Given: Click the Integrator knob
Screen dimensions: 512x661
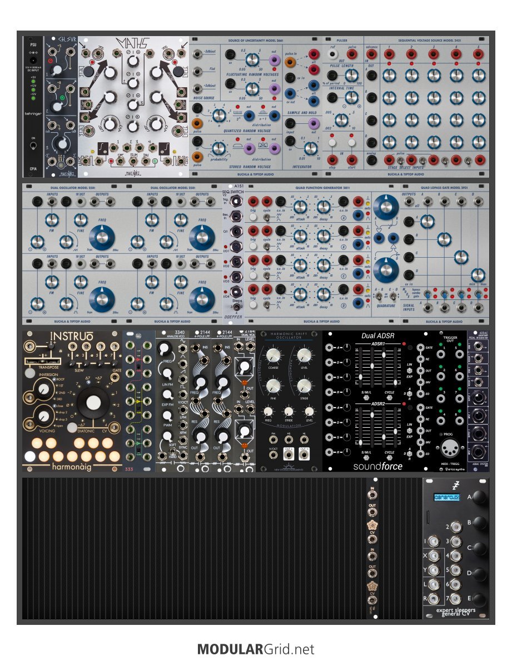Looking at the screenshot, I should (310, 148).
